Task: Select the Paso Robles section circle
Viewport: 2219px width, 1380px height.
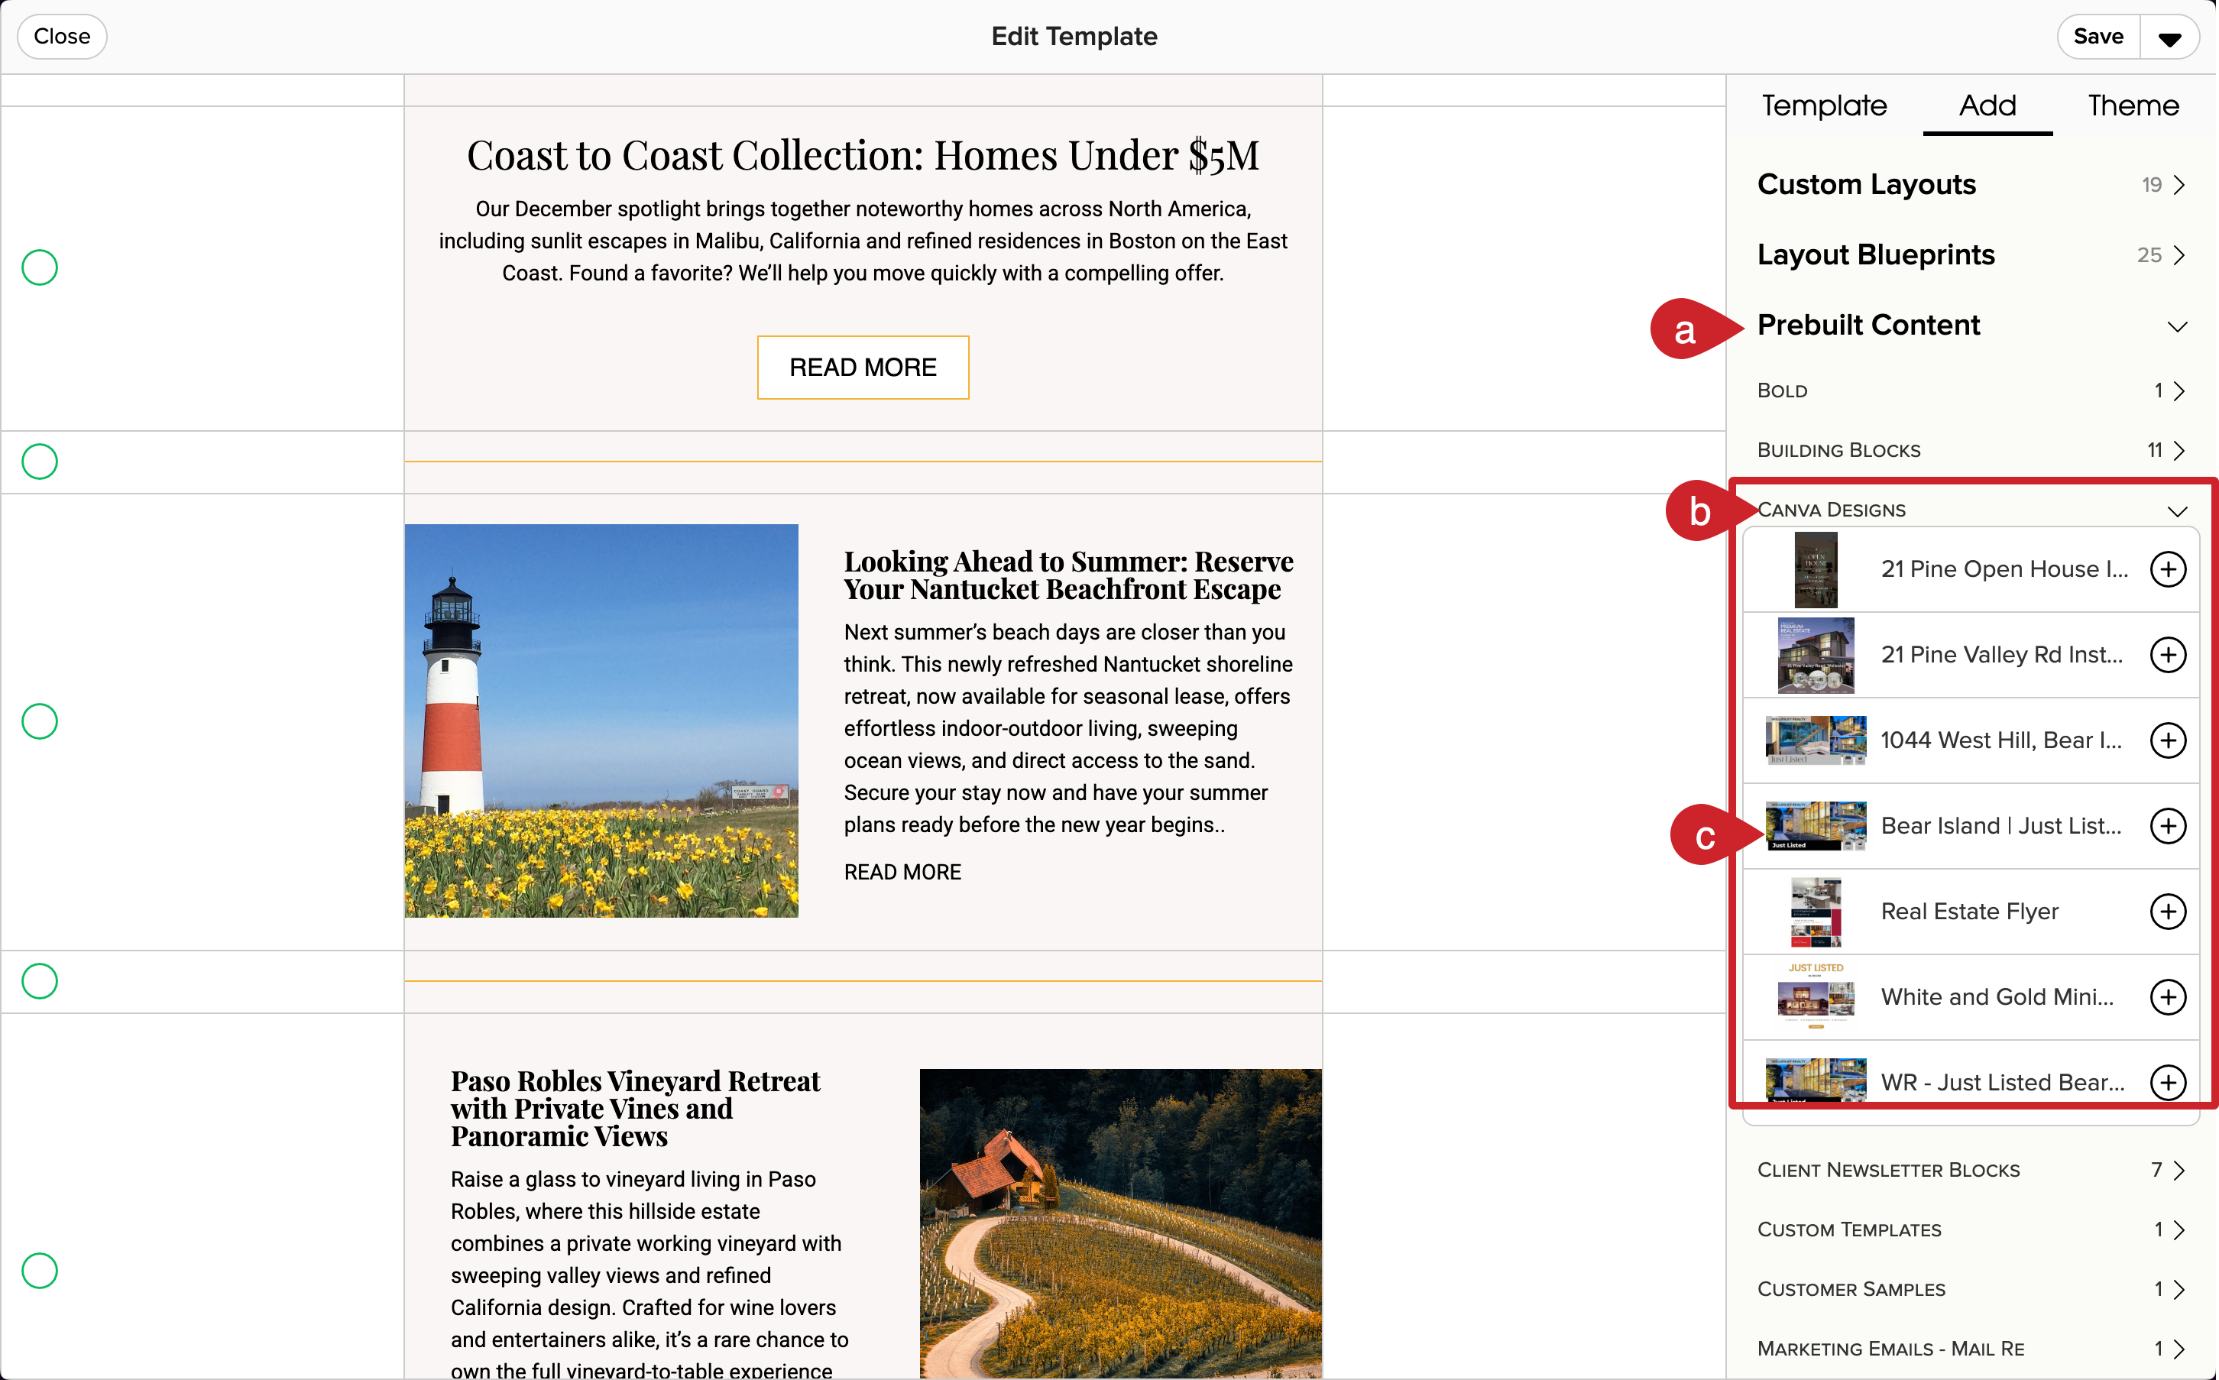Action: (x=39, y=1271)
